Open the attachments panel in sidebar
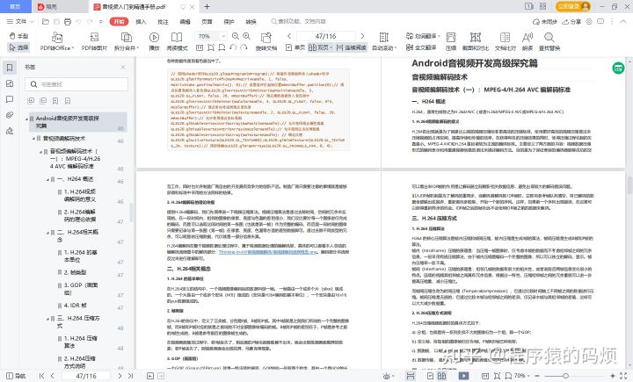The width and height of the screenshot is (633, 382). (x=10, y=115)
